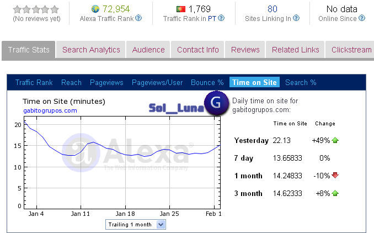
Task: Show the Search % chart
Action: point(301,82)
